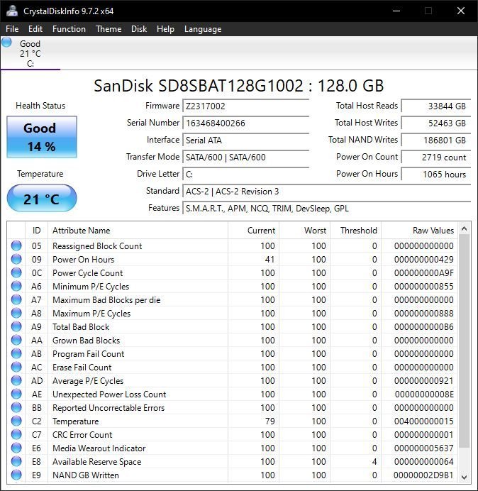The image size is (478, 491).
Task: Click status icon for NAND GB Written
Action: coord(16,475)
